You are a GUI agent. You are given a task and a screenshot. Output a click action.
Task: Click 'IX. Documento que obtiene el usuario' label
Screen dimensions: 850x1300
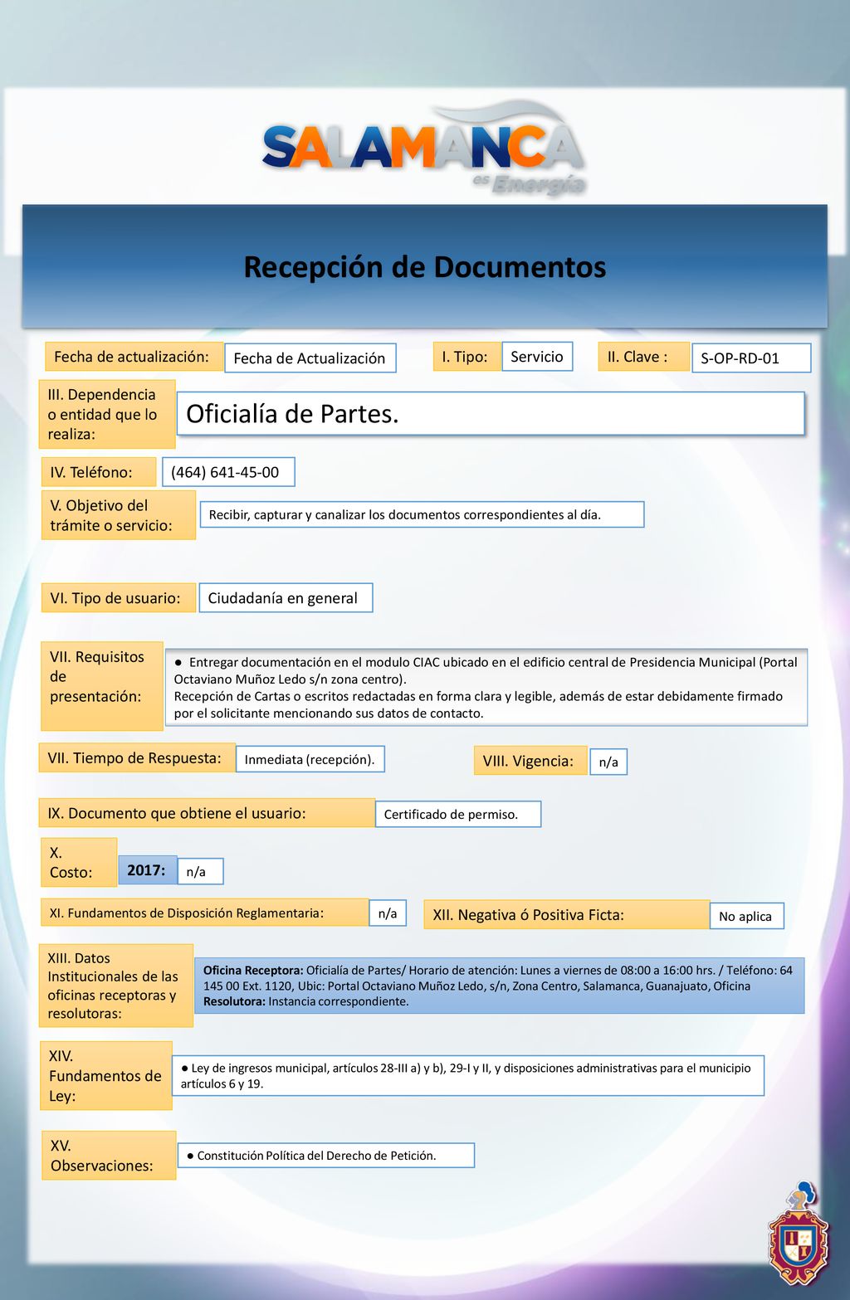(x=207, y=813)
